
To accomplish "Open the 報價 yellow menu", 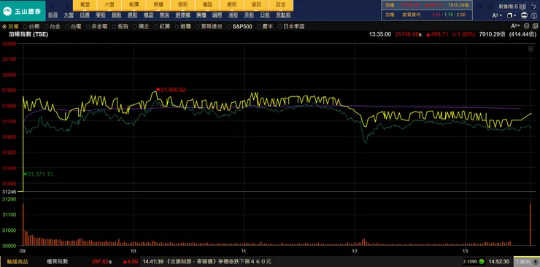I will [x=134, y=5].
